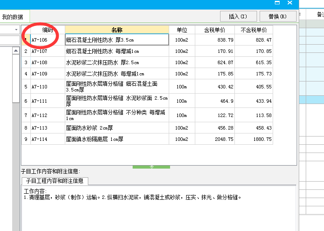
Task: Click price 838.79 cell
Action: click(215, 40)
